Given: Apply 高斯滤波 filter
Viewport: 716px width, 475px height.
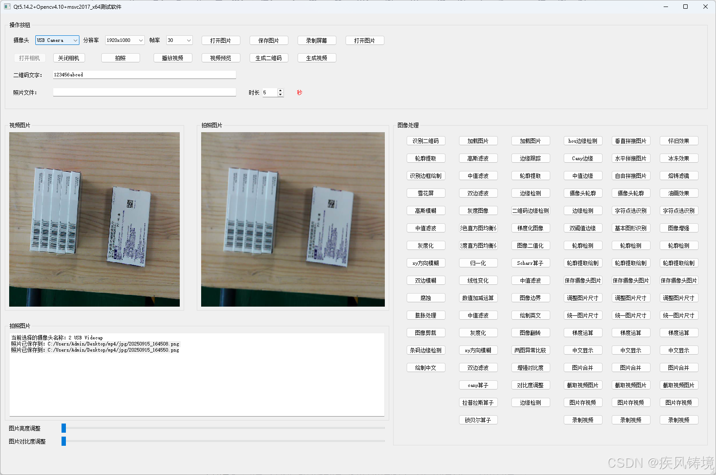Looking at the screenshot, I should click(478, 158).
